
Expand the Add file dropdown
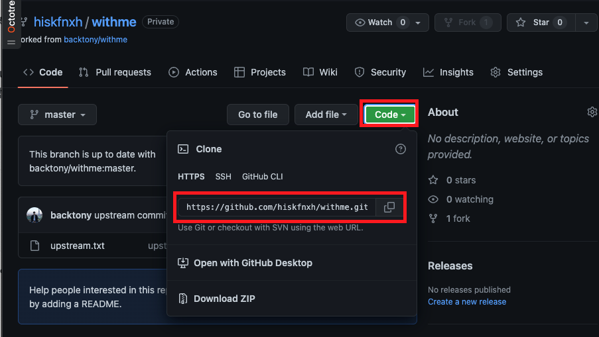[326, 115]
